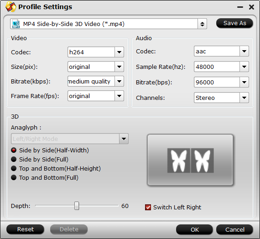
Task: Click the Reset button
Action: point(25,229)
